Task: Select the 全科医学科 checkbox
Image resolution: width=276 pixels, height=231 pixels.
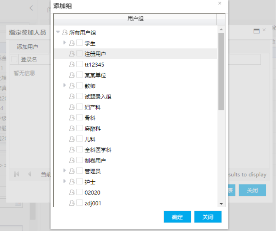Action: [80, 150]
